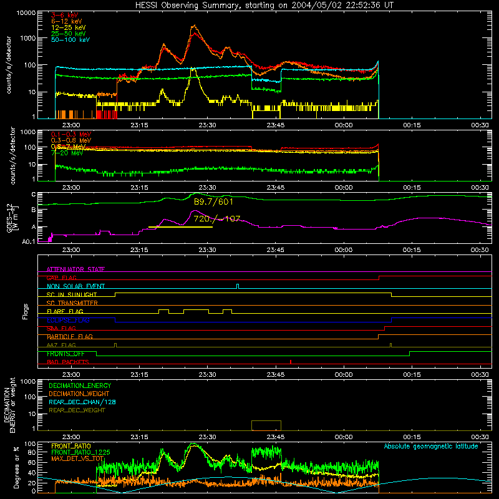Click the Degrees or % axis label
Screen dimensions: 499x499
point(16,468)
